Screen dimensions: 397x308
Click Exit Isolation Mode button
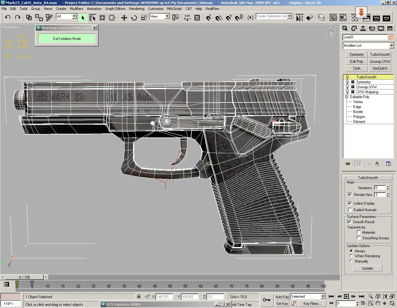(67, 39)
